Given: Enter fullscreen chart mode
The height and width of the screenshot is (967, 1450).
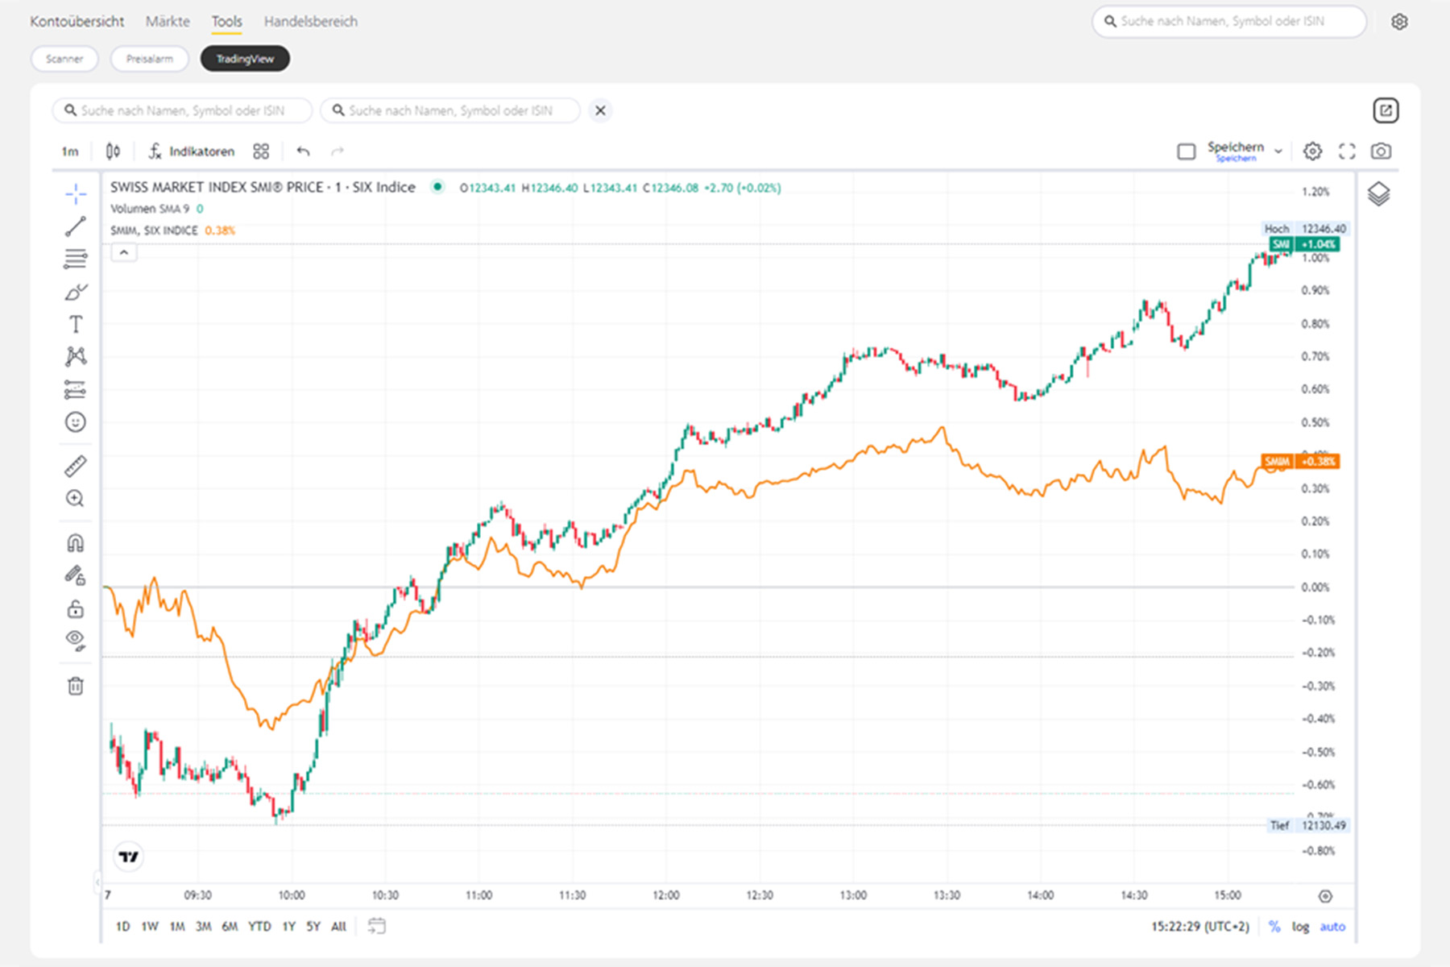Looking at the screenshot, I should tap(1347, 151).
